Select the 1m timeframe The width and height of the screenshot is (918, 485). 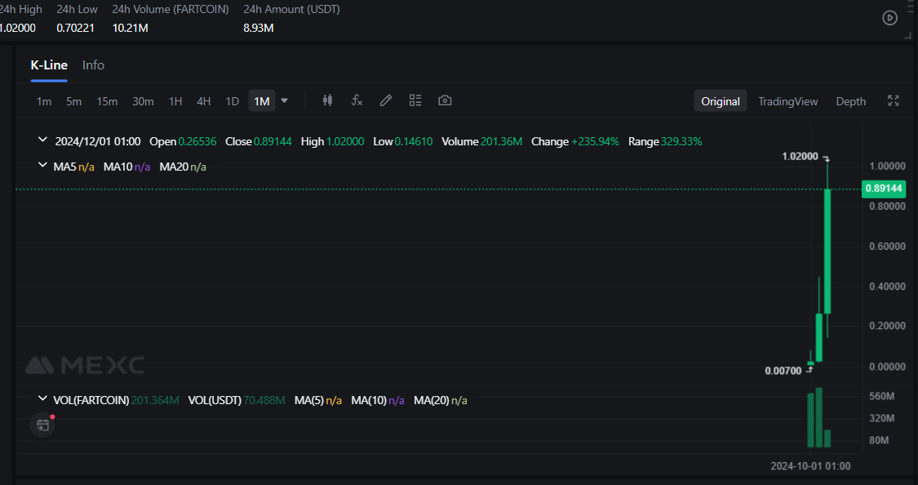[44, 101]
